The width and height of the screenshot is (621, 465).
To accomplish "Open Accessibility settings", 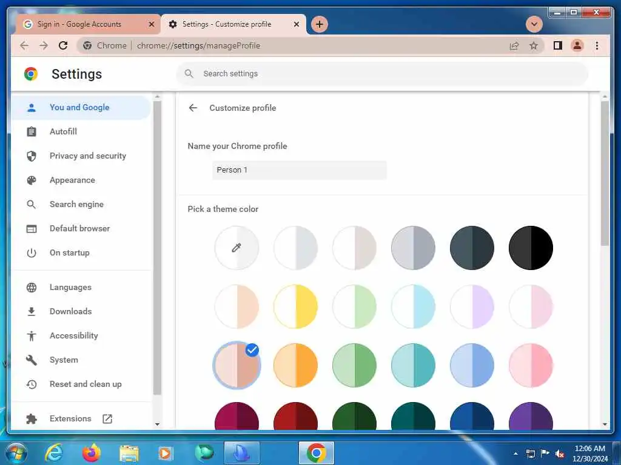I will coord(81,335).
